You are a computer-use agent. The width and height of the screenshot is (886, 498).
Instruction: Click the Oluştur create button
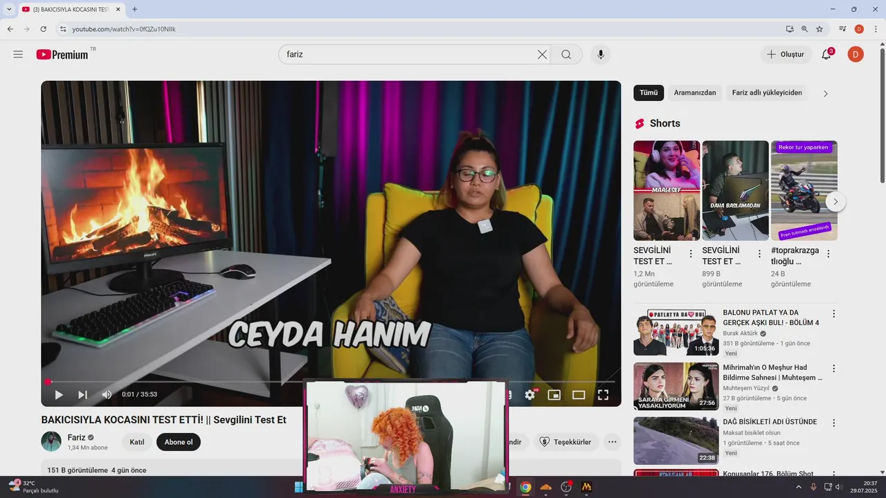coord(786,55)
